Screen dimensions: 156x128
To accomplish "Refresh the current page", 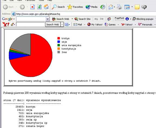I will tap(39, 7).
